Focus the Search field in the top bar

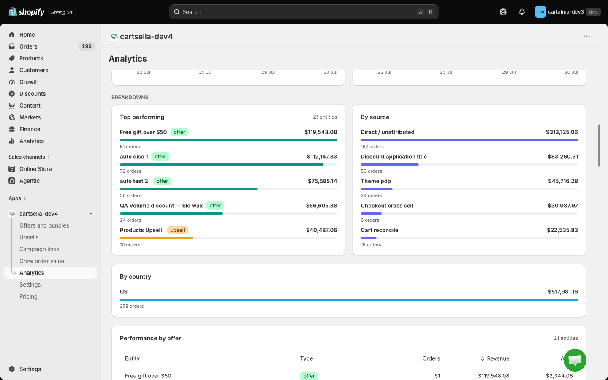click(x=304, y=12)
